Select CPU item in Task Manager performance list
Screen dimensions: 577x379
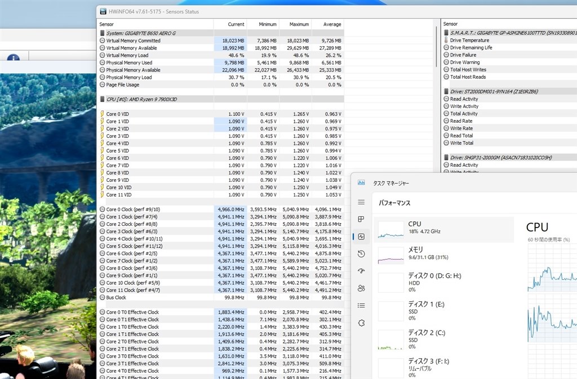(444, 229)
